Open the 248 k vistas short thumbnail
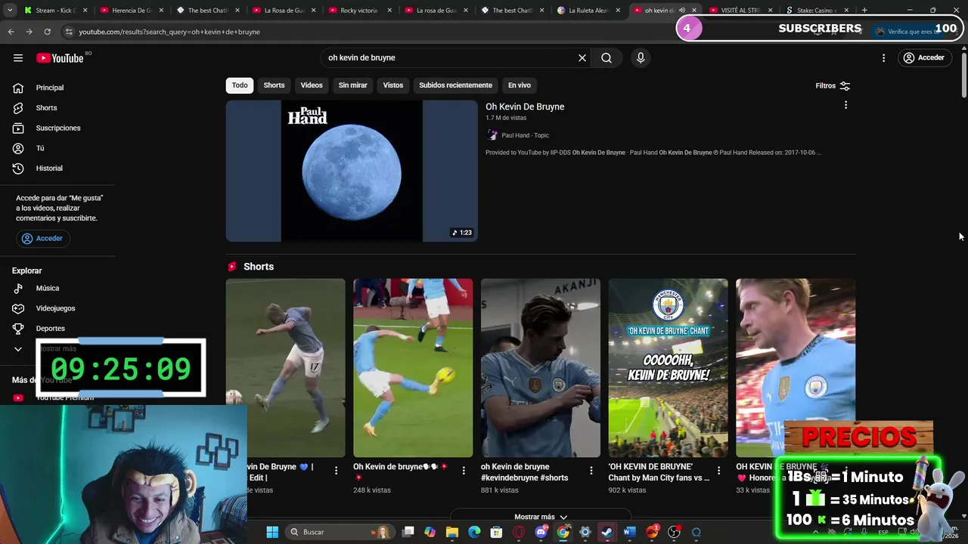This screenshot has width=968, height=544. click(413, 368)
